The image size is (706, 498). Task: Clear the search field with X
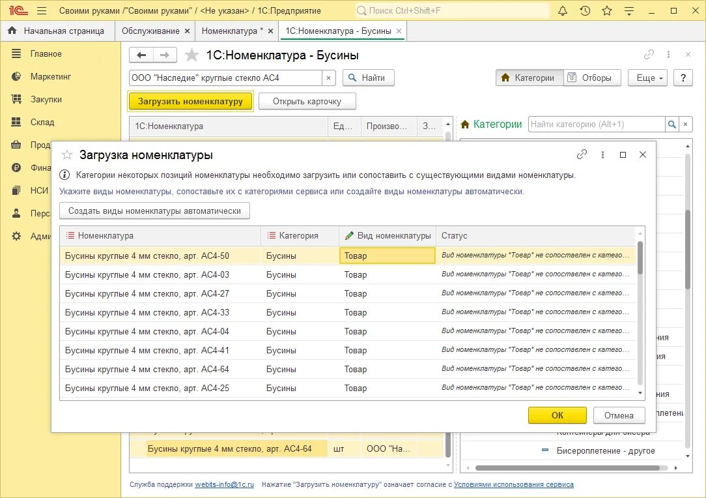(x=329, y=78)
